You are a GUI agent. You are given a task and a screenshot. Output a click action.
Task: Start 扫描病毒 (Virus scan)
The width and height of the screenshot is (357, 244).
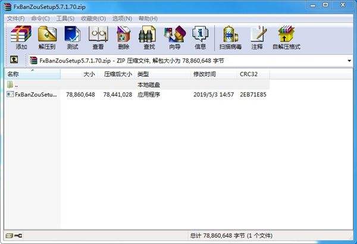click(x=230, y=37)
